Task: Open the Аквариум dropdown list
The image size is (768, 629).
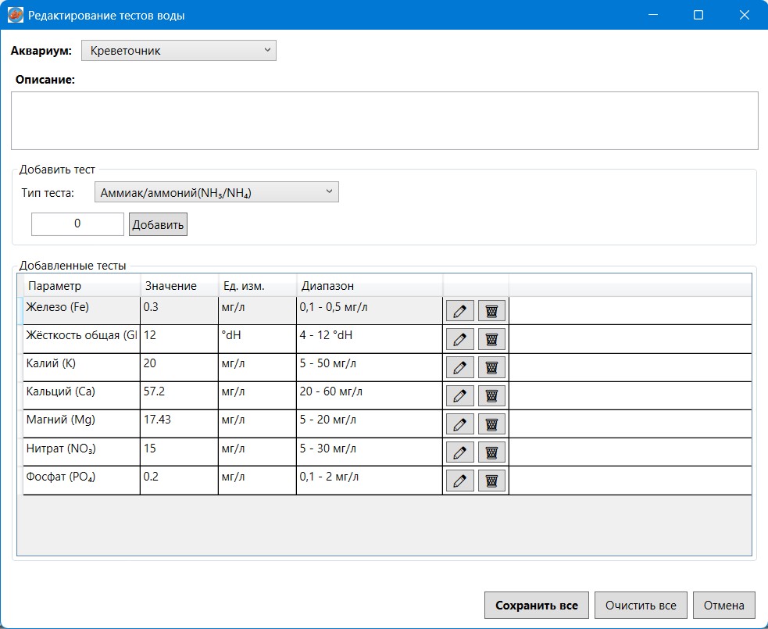Action: coord(179,51)
